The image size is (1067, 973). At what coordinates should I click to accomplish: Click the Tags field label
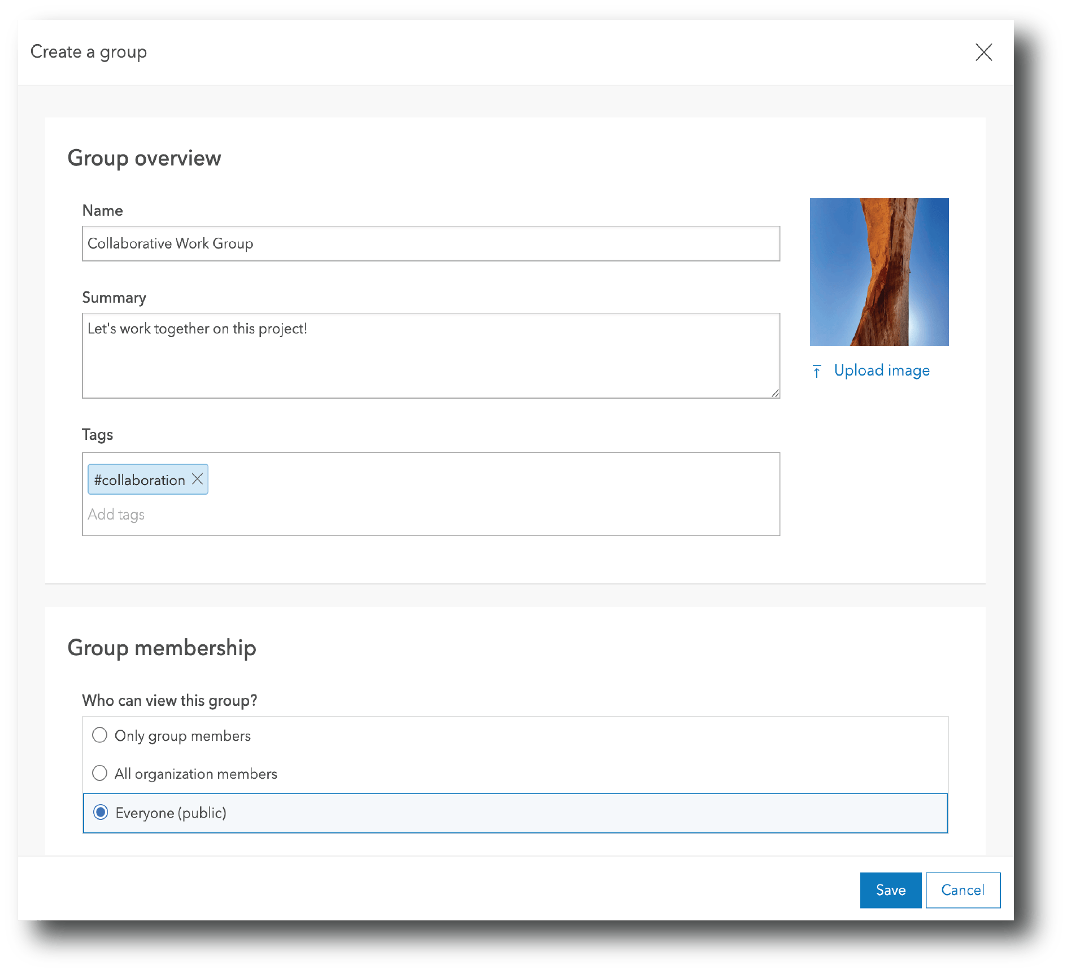97,434
